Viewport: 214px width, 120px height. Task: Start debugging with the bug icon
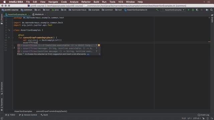[193, 10]
